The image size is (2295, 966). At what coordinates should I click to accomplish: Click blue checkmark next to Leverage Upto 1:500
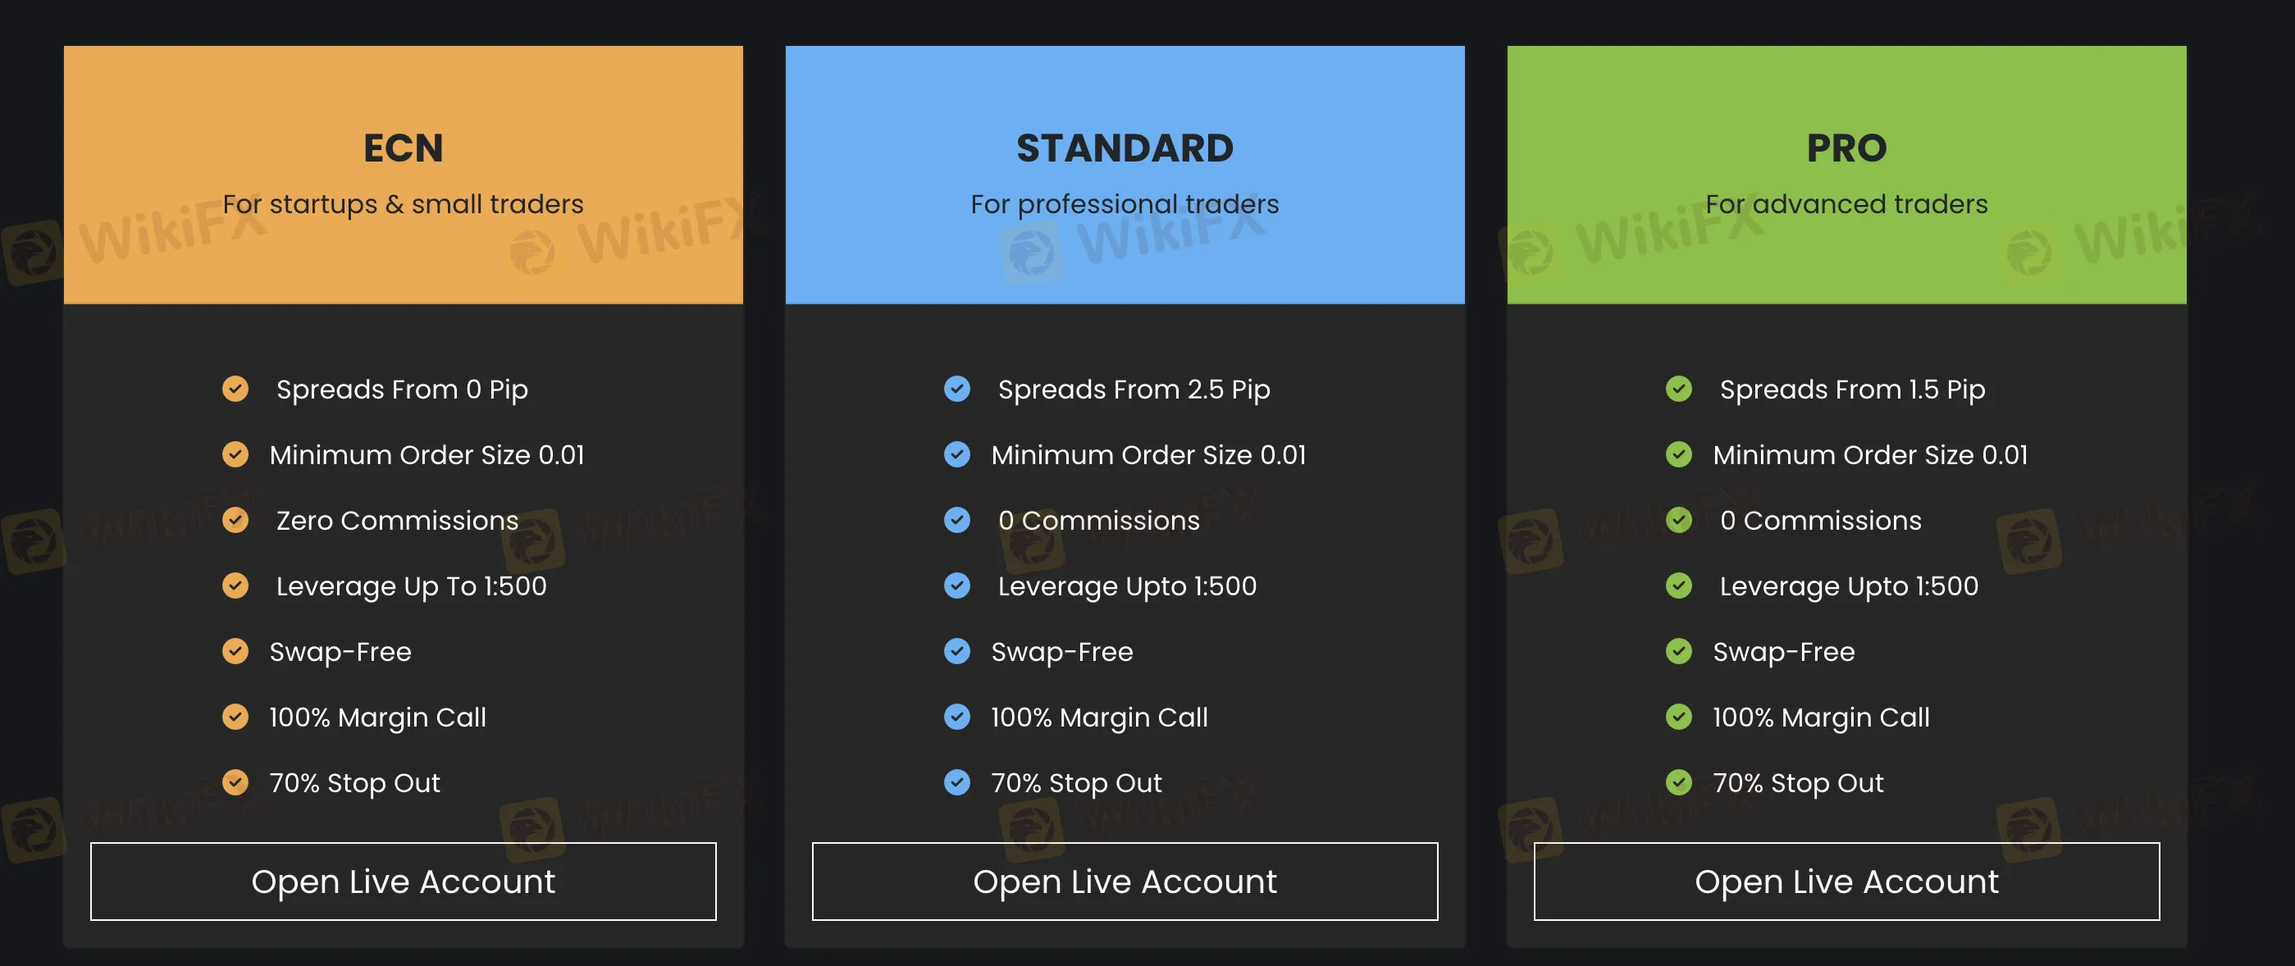point(957,586)
